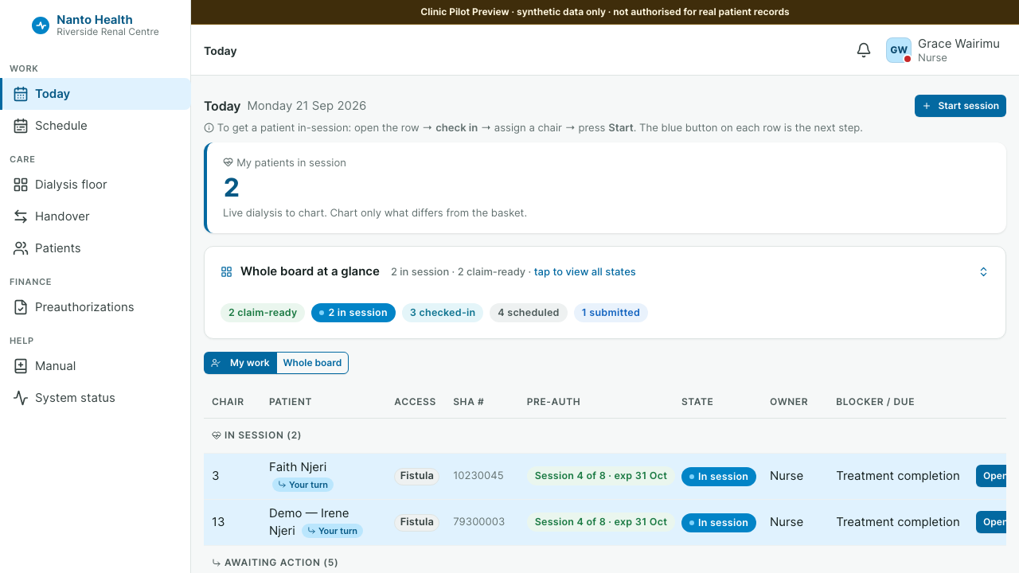Expand Whole board at a glance chevron
Viewport: 1019px width, 573px height.
point(983,272)
